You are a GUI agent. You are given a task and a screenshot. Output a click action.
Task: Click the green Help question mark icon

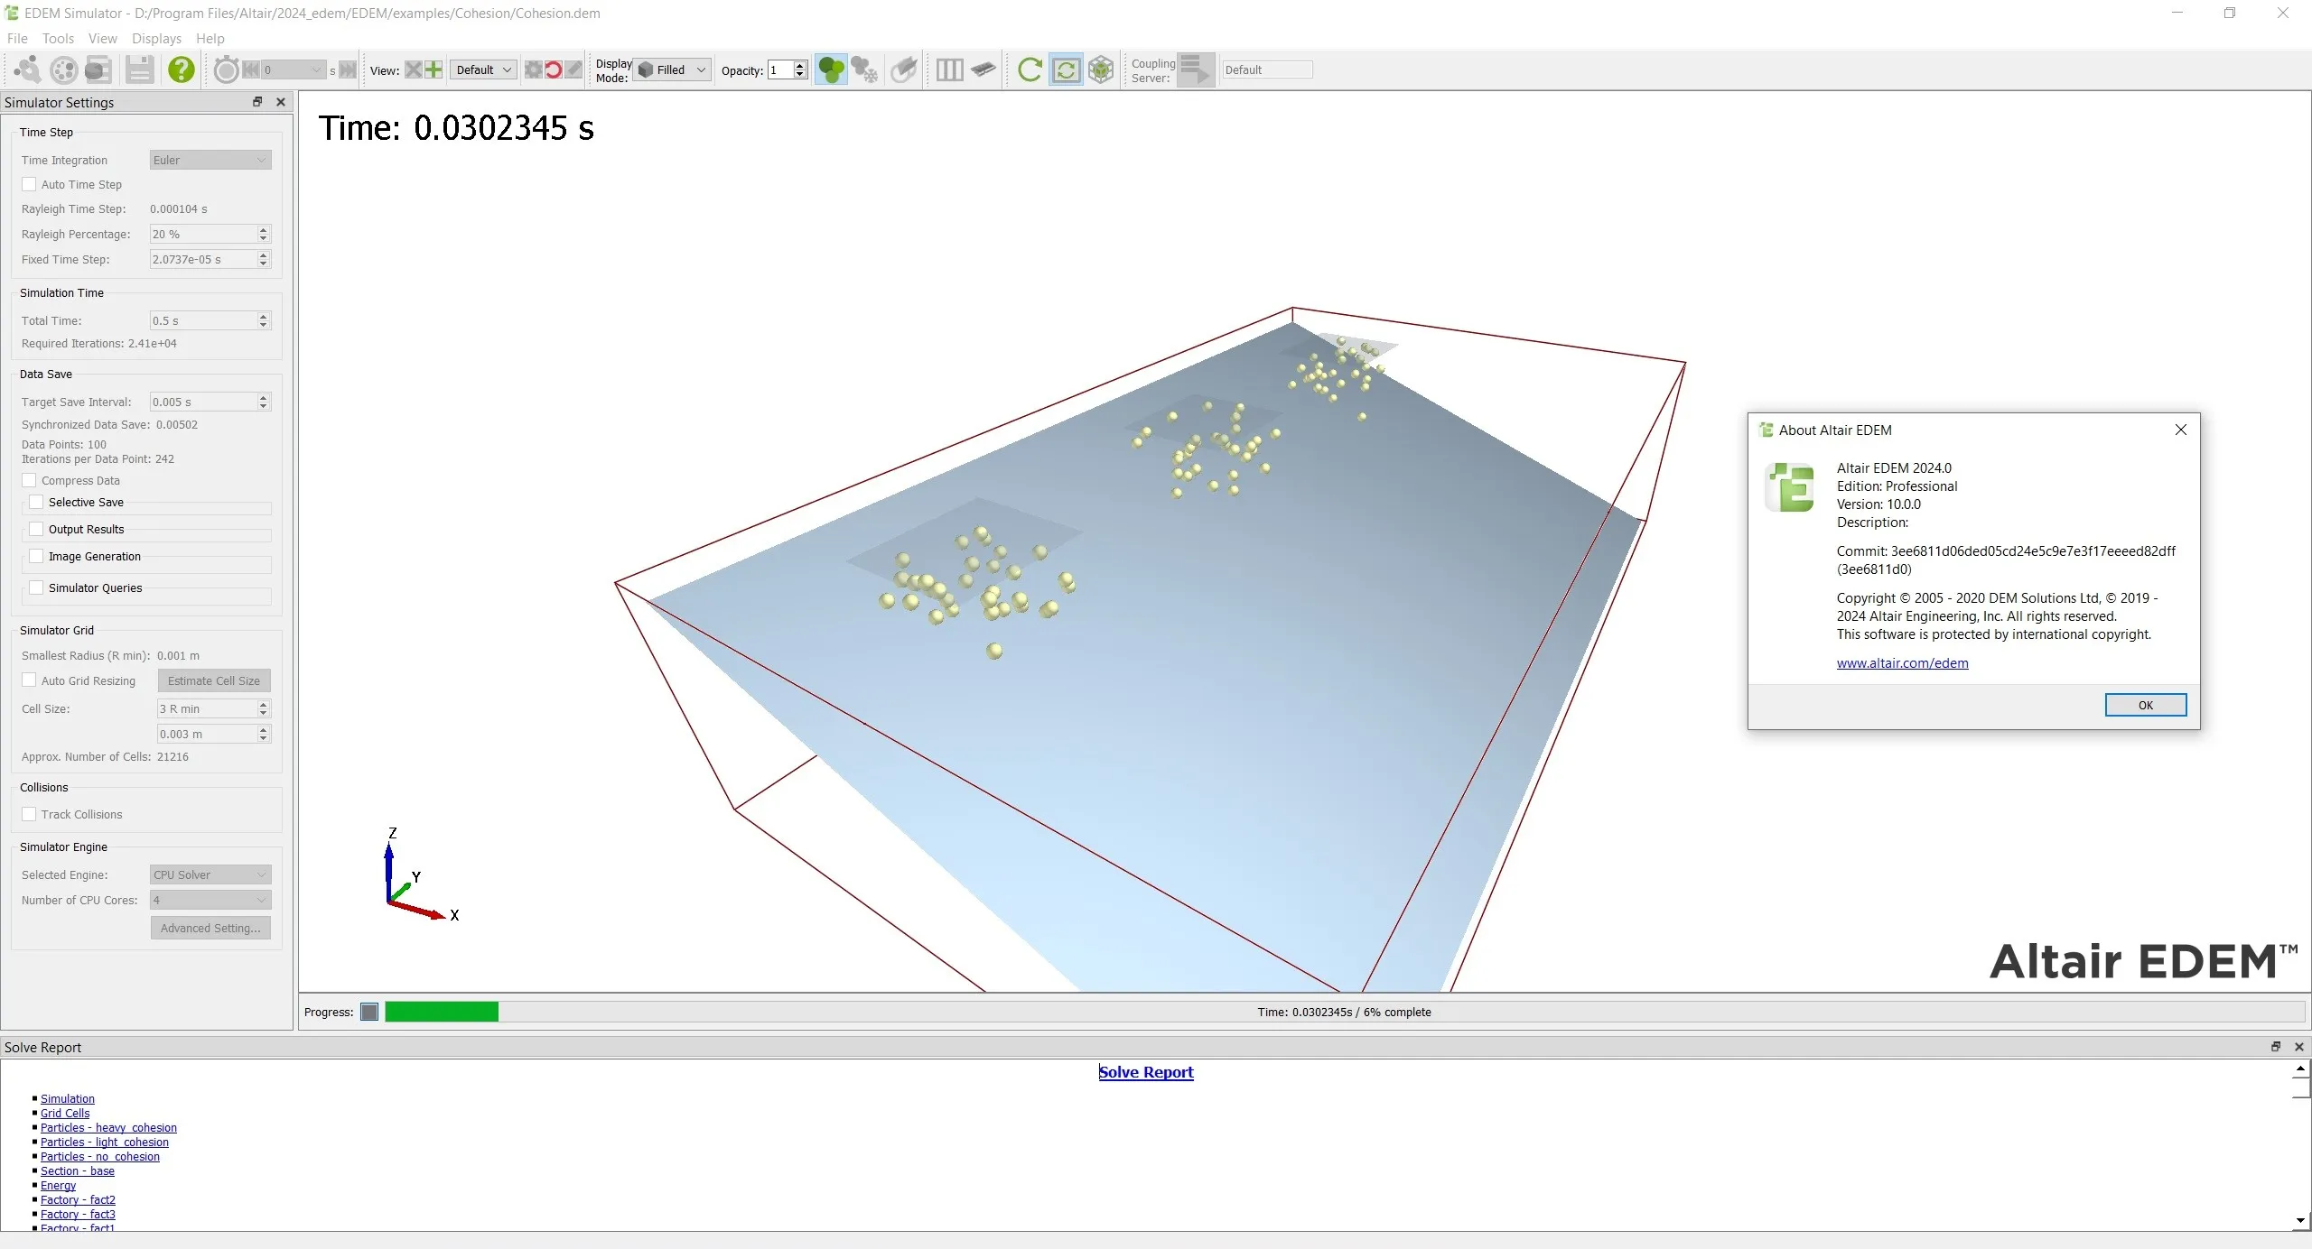(x=182, y=69)
